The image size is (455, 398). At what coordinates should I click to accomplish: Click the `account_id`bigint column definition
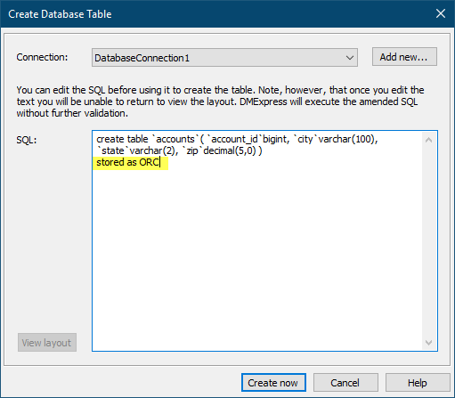click(247, 139)
